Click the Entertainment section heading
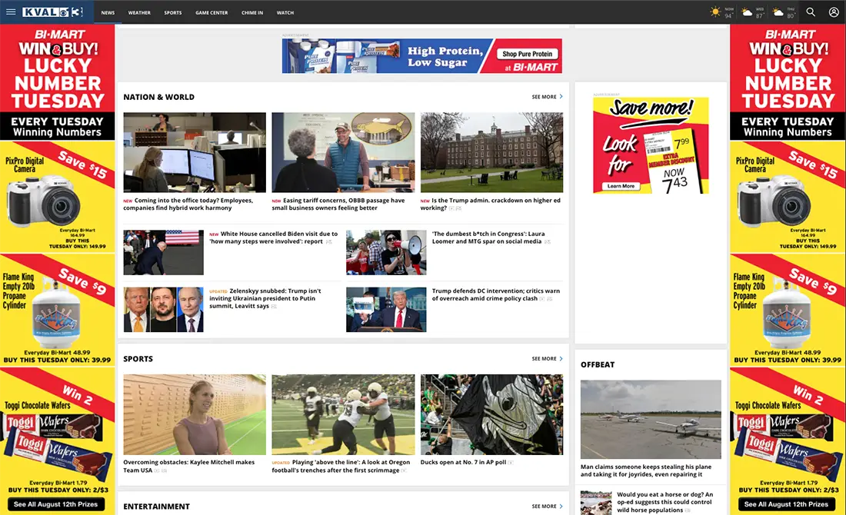 (156, 507)
